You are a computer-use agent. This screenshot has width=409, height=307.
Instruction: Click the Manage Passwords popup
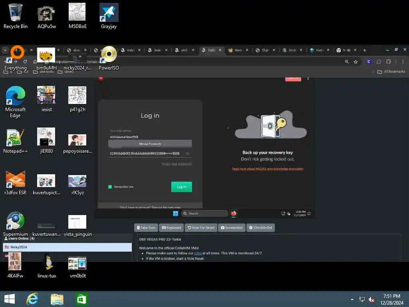(x=150, y=144)
